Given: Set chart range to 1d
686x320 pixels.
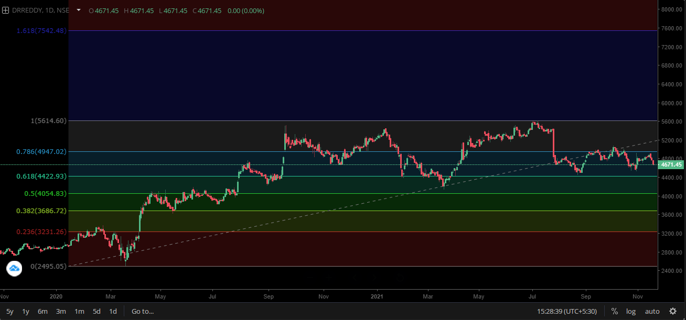Looking at the screenshot, I should [113, 311].
